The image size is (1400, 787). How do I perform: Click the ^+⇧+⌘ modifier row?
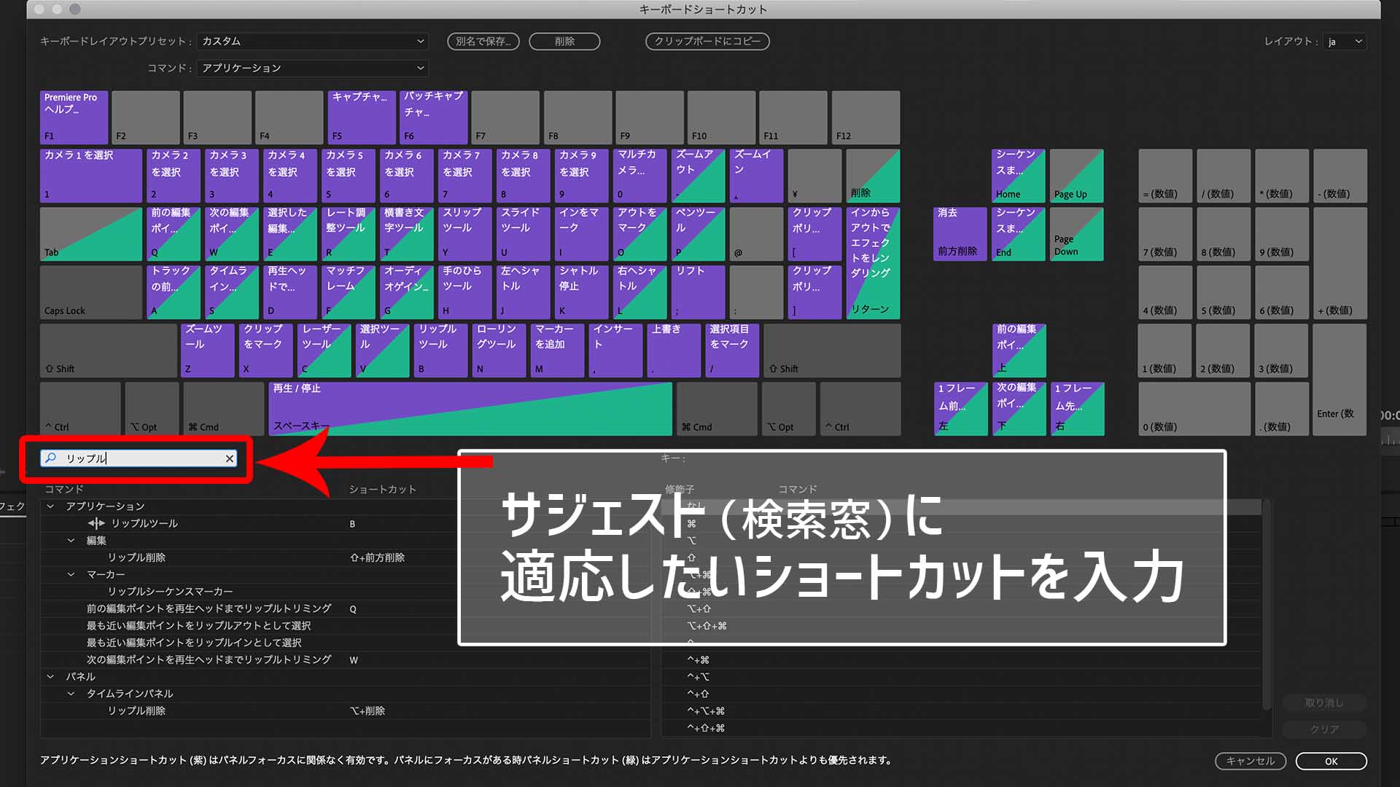pyautogui.click(x=962, y=728)
